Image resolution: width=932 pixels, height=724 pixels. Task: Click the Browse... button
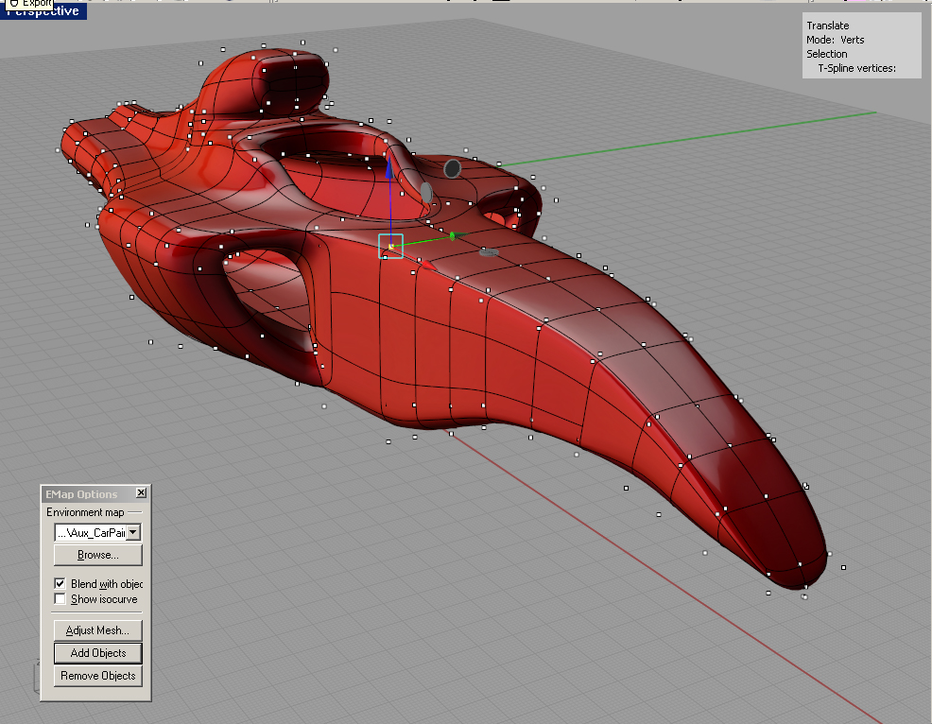pyautogui.click(x=97, y=555)
